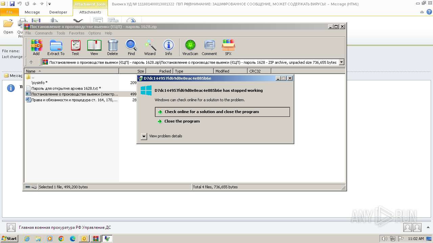Click the SFX toolbar icon
Viewport: 433px width, 243px height.
coord(228,47)
